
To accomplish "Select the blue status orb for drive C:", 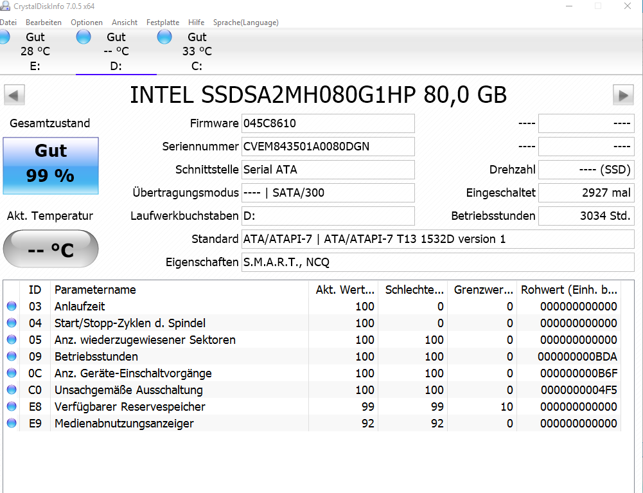I will [x=165, y=37].
